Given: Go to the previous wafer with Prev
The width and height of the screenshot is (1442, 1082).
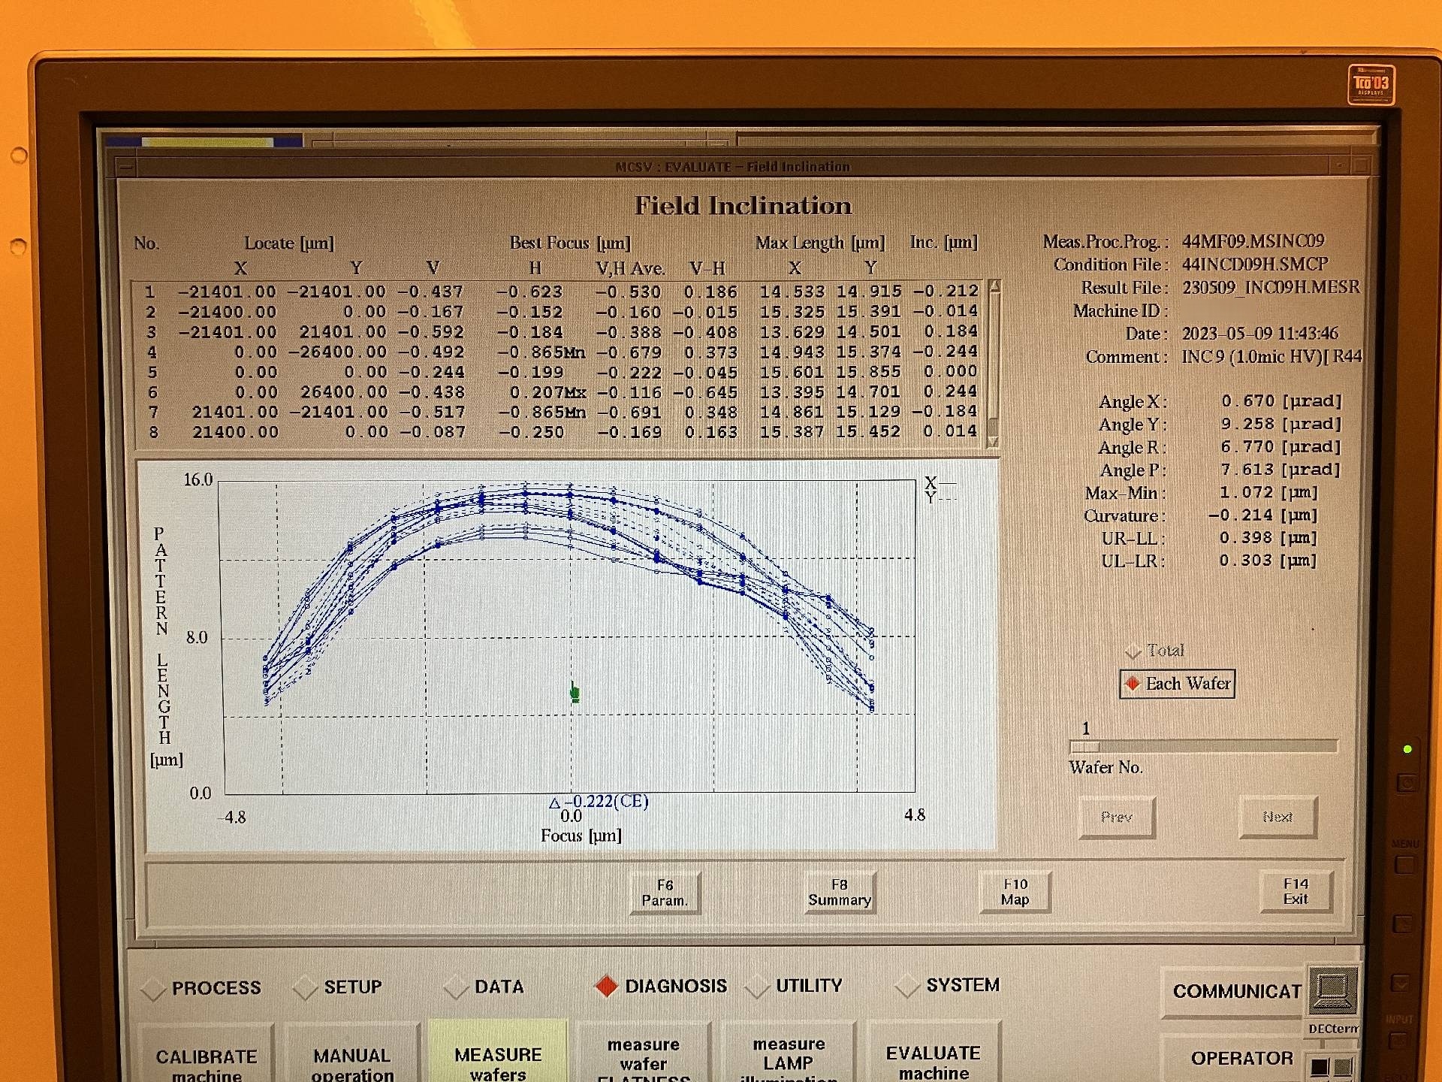Looking at the screenshot, I should tap(1116, 817).
